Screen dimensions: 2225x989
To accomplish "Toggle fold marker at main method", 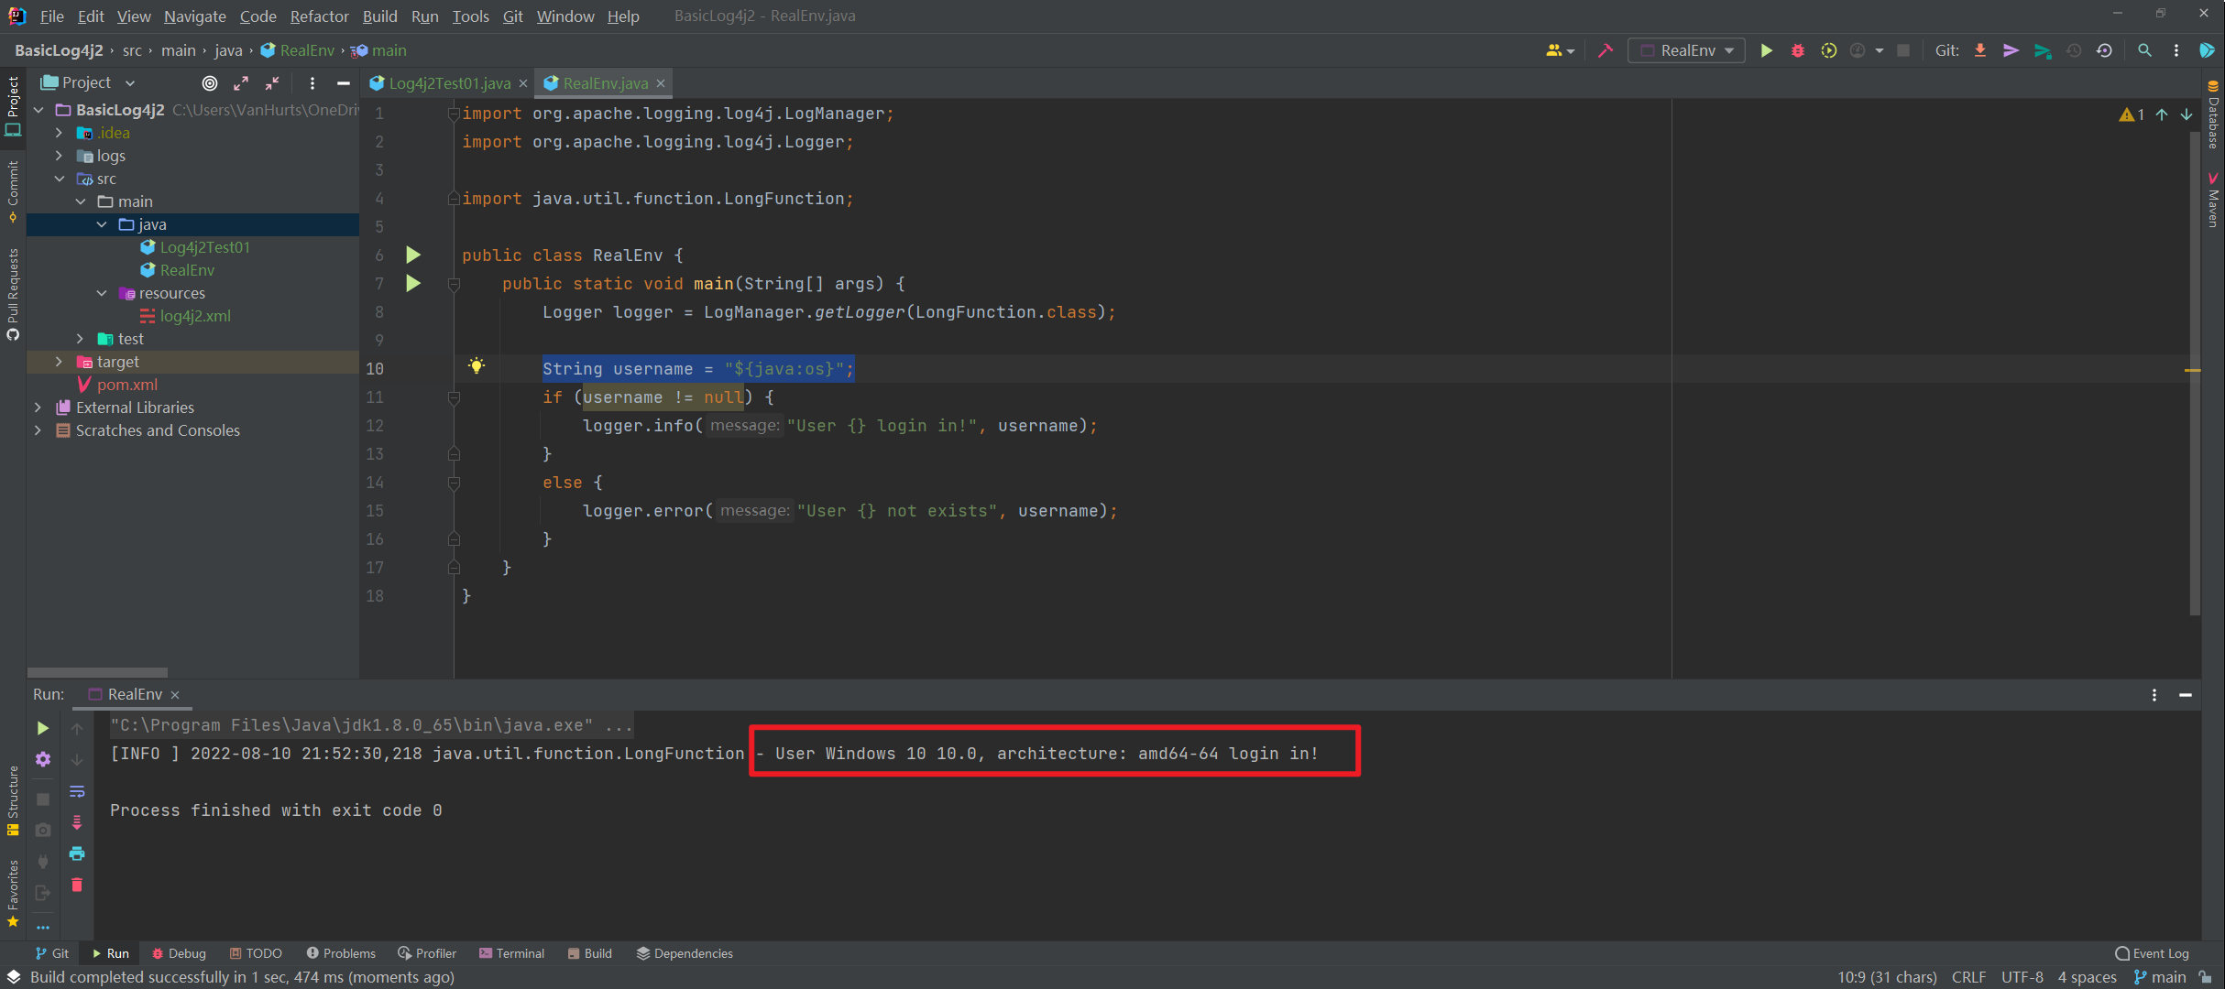I will [454, 284].
